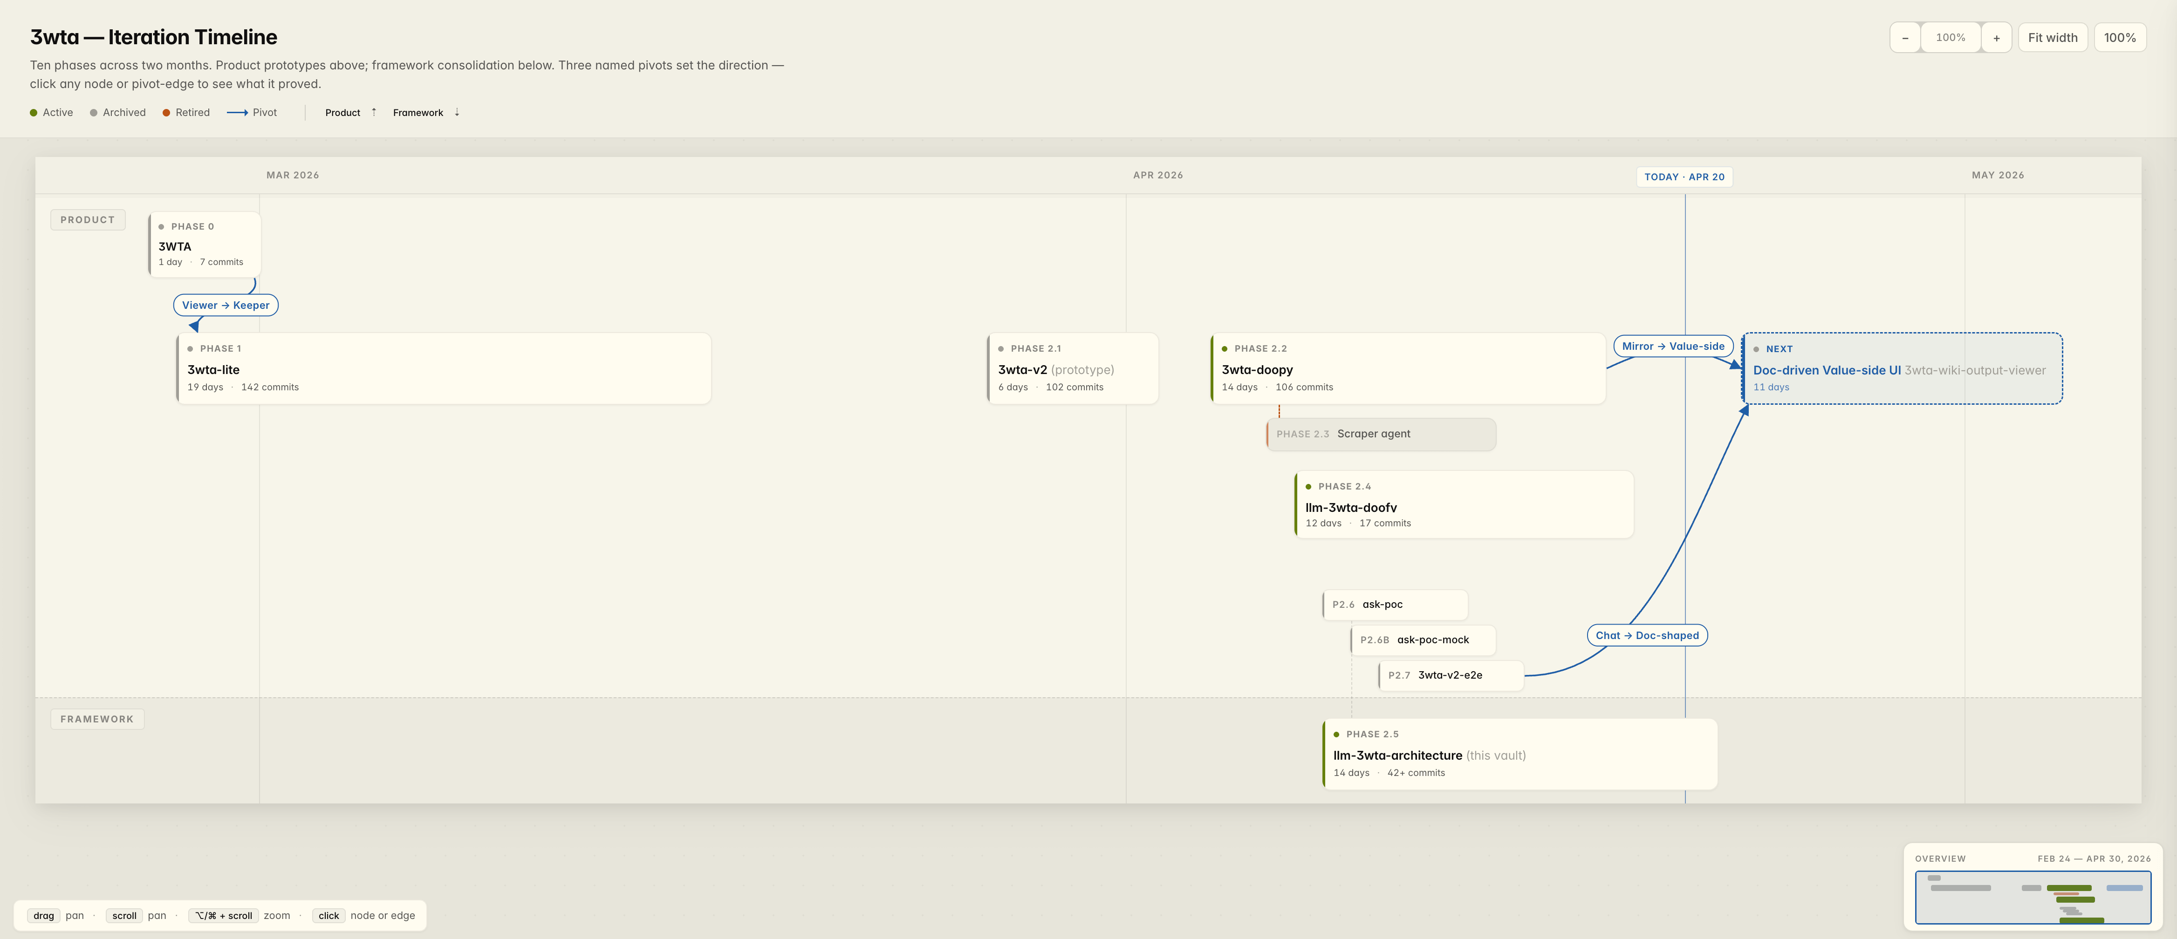Reset zoom with the 100% button

point(2120,38)
